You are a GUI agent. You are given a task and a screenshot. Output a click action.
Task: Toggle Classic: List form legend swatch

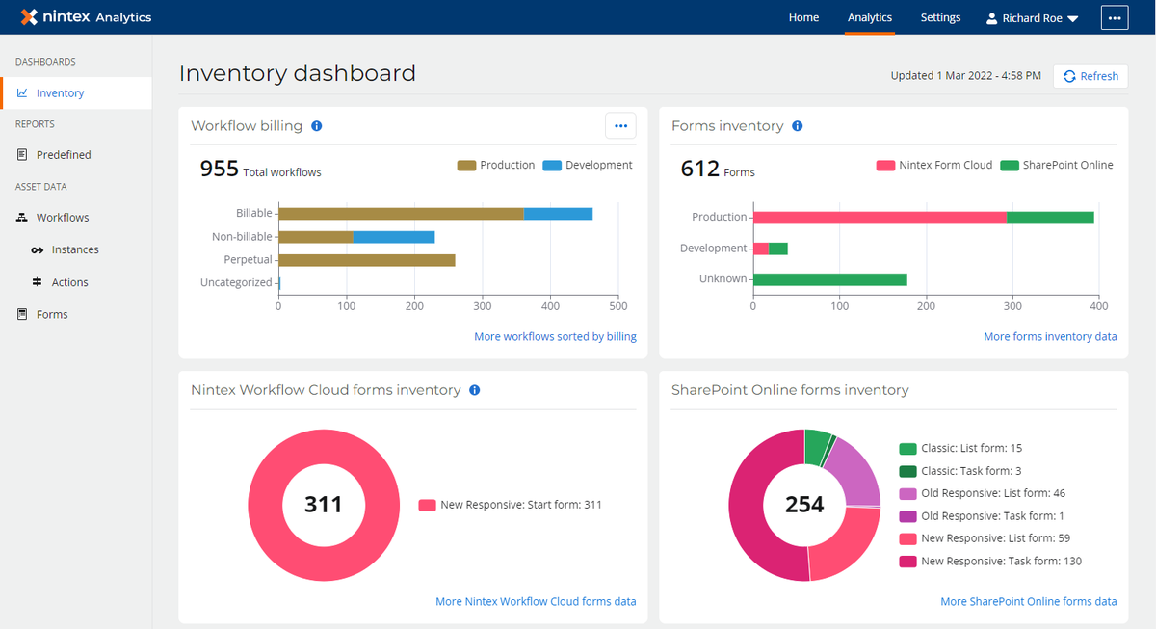click(x=907, y=449)
